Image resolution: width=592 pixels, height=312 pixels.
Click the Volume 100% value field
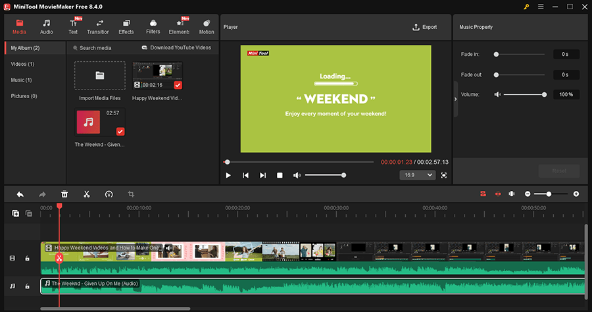[566, 94]
